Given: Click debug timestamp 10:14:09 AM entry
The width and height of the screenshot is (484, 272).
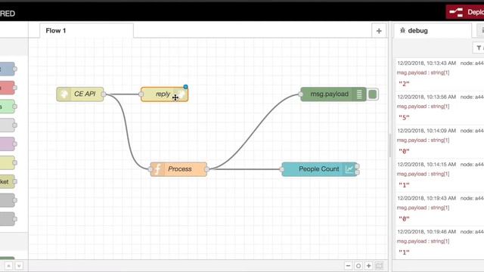Looking at the screenshot, I should coord(427,131).
